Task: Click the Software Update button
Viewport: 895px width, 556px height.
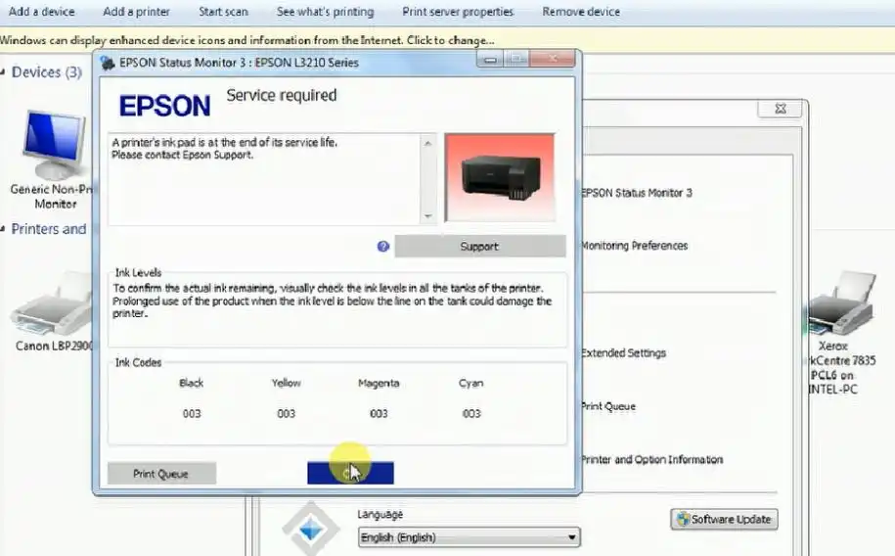Action: pos(724,520)
